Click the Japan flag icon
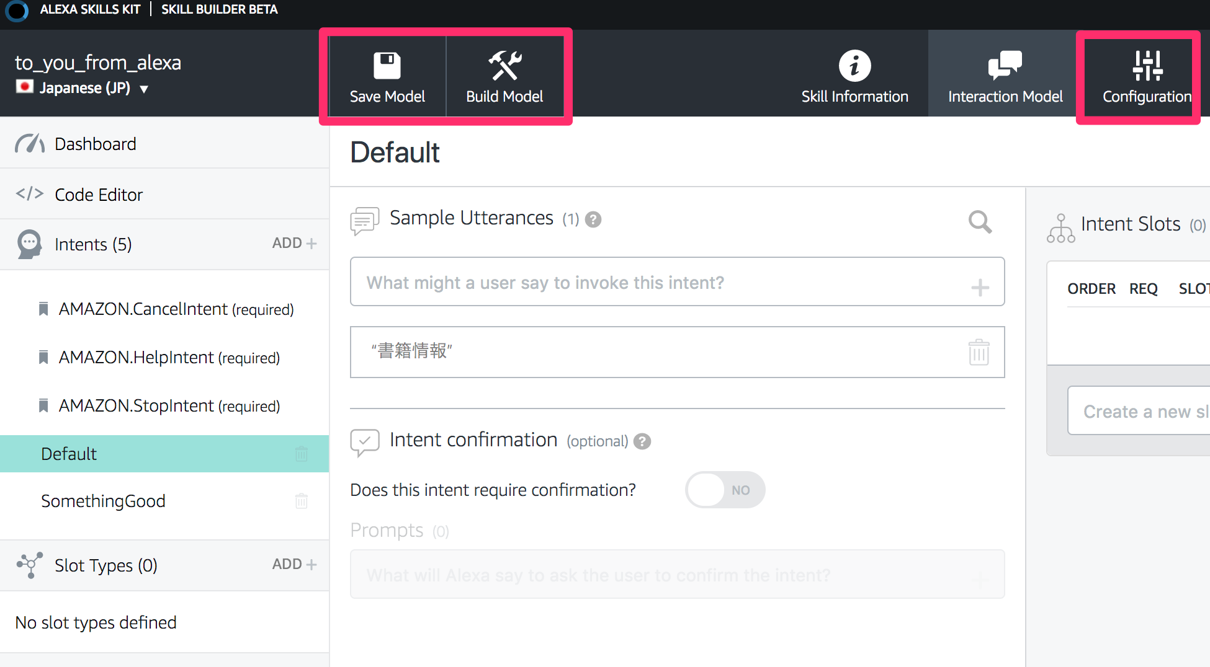Screen dimensions: 1210x667 point(25,87)
